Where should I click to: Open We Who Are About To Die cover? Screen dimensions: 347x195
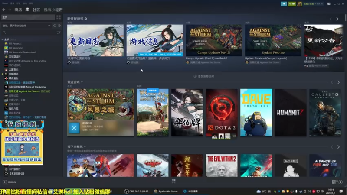[x=153, y=113]
